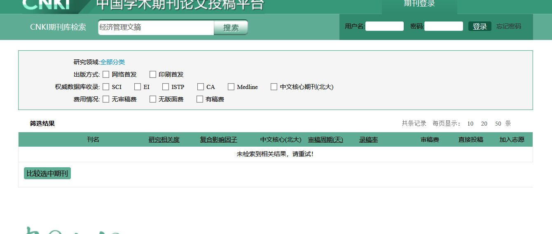Screen dimensions: 552x234
Task: Show 50 records per page
Action: point(498,124)
